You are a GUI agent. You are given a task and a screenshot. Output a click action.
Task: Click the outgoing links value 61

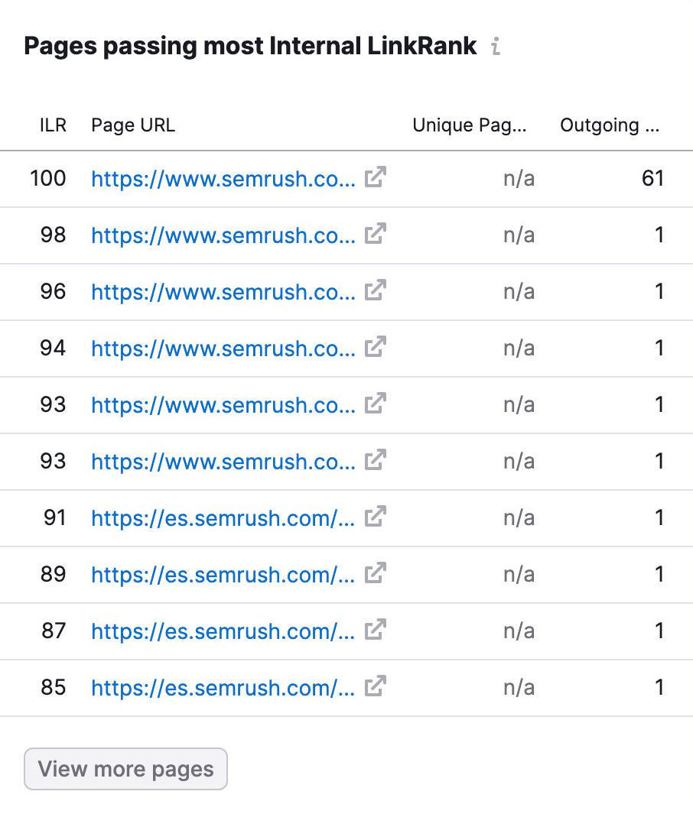(x=653, y=178)
